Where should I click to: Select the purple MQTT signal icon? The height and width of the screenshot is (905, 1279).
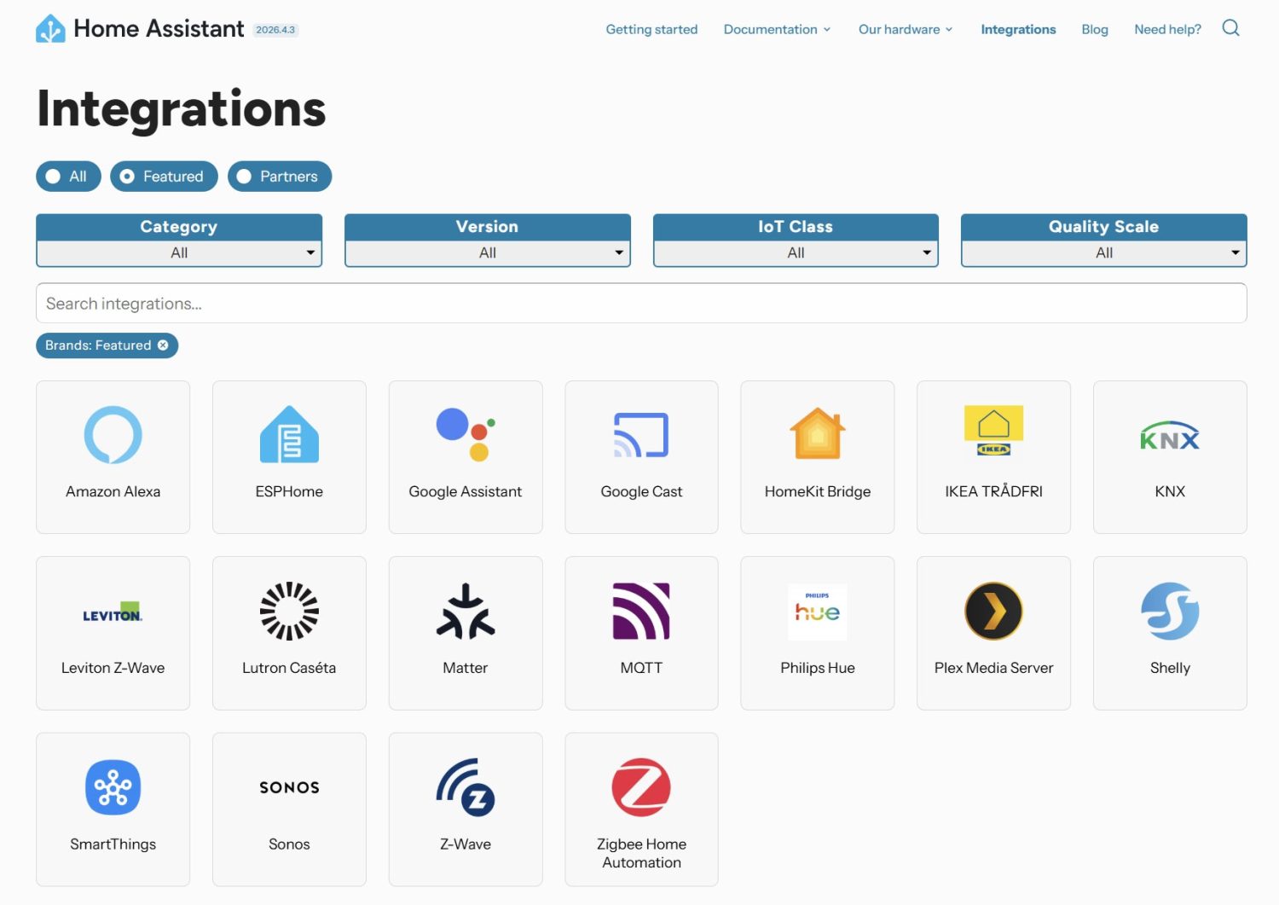(641, 612)
